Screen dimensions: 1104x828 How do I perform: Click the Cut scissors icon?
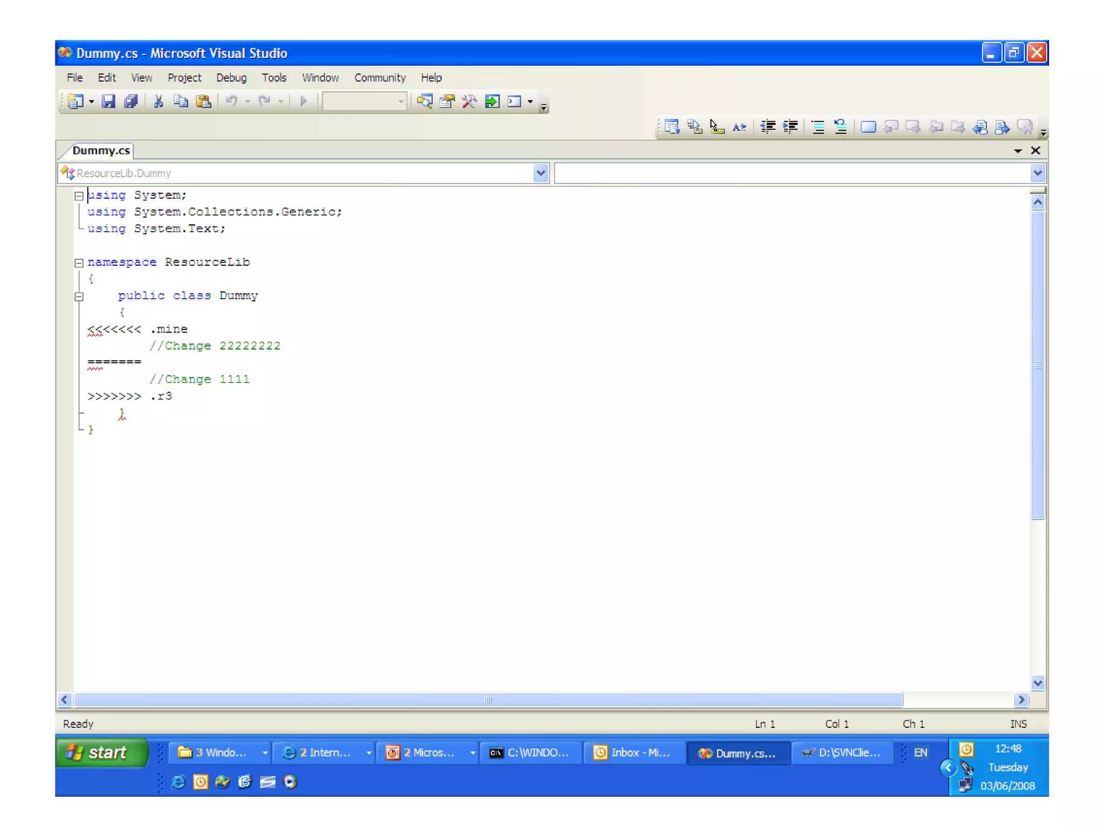point(158,101)
